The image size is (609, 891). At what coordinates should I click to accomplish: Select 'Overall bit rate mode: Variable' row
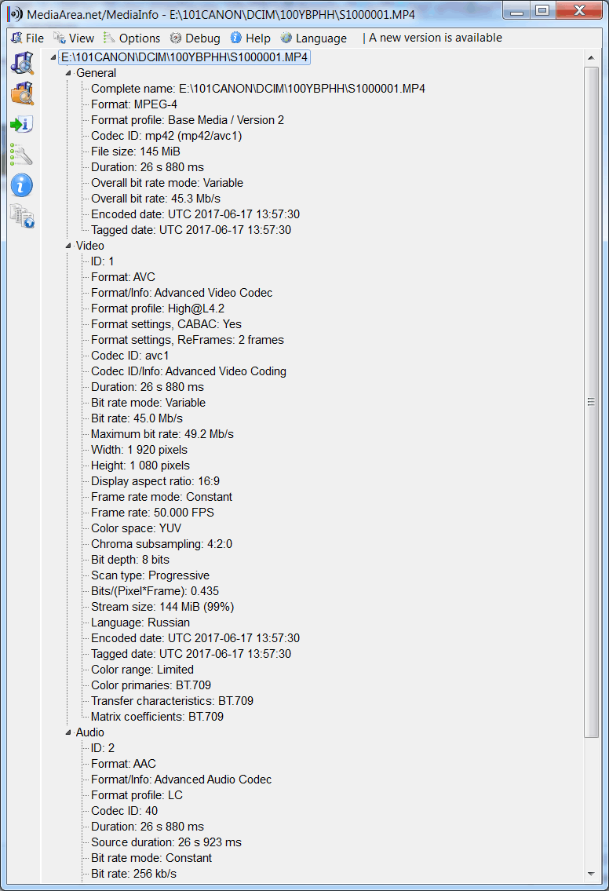point(167,183)
